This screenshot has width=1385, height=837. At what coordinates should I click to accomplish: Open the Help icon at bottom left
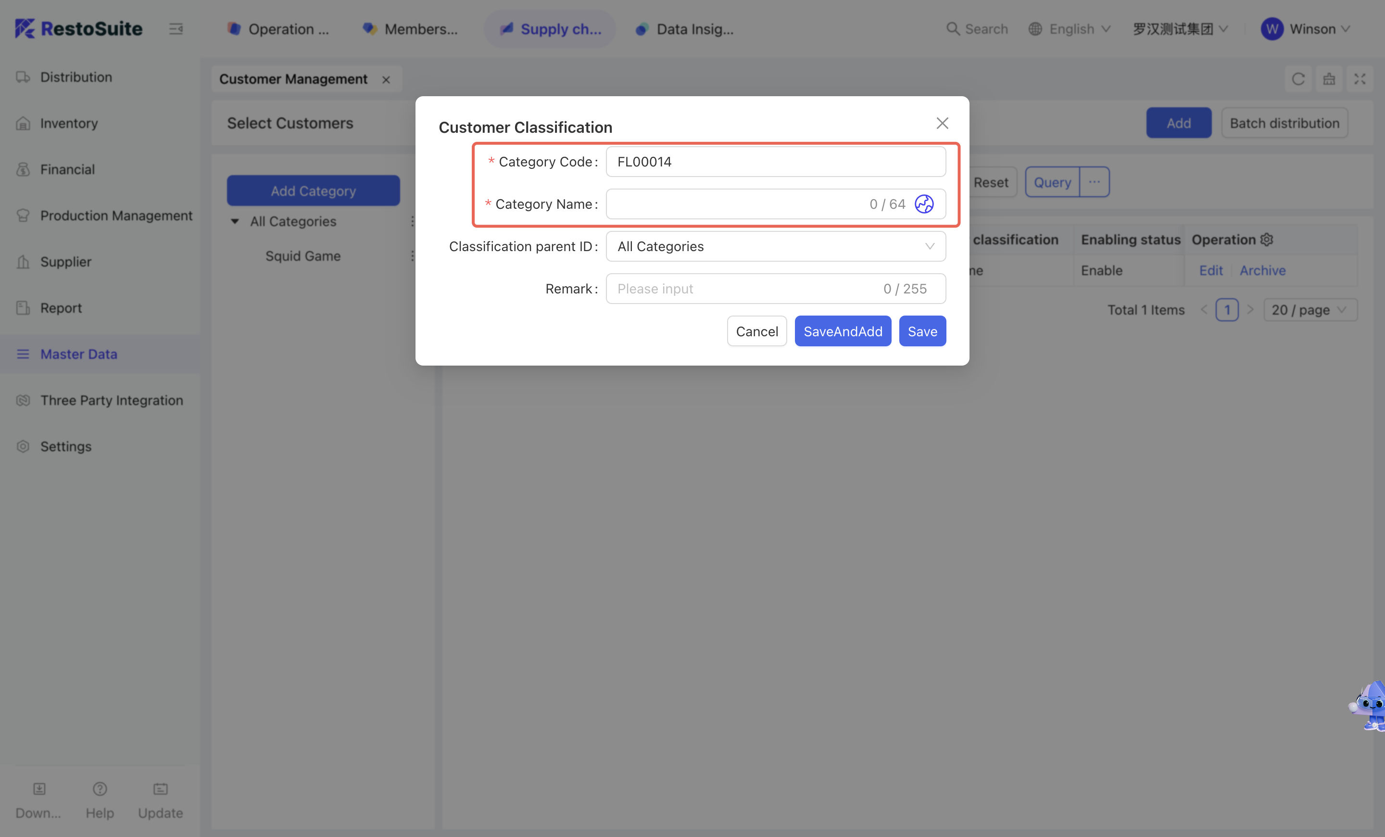pyautogui.click(x=100, y=789)
